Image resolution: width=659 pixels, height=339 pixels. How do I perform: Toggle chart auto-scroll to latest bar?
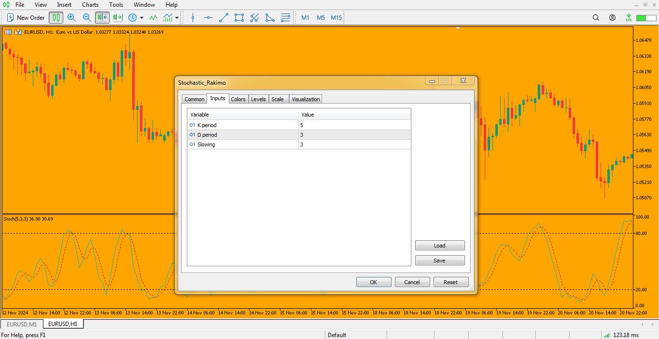pyautogui.click(x=102, y=18)
